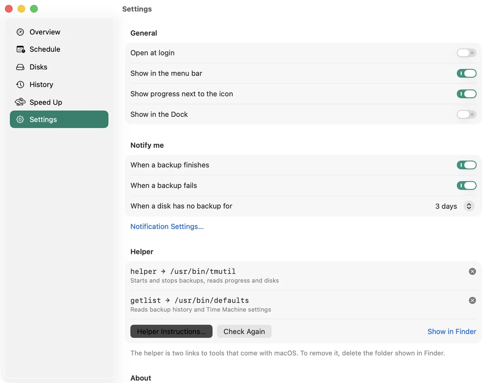Zoom window with the green button
This screenshot has width=493, height=383.
point(34,9)
